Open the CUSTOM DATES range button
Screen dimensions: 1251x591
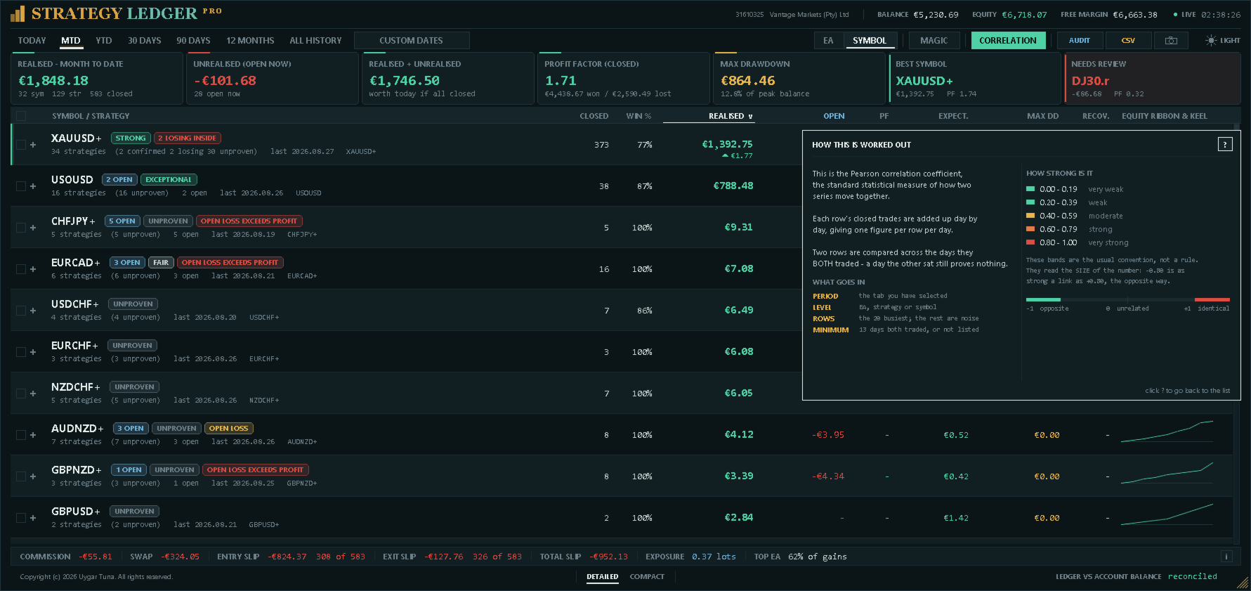tap(412, 41)
